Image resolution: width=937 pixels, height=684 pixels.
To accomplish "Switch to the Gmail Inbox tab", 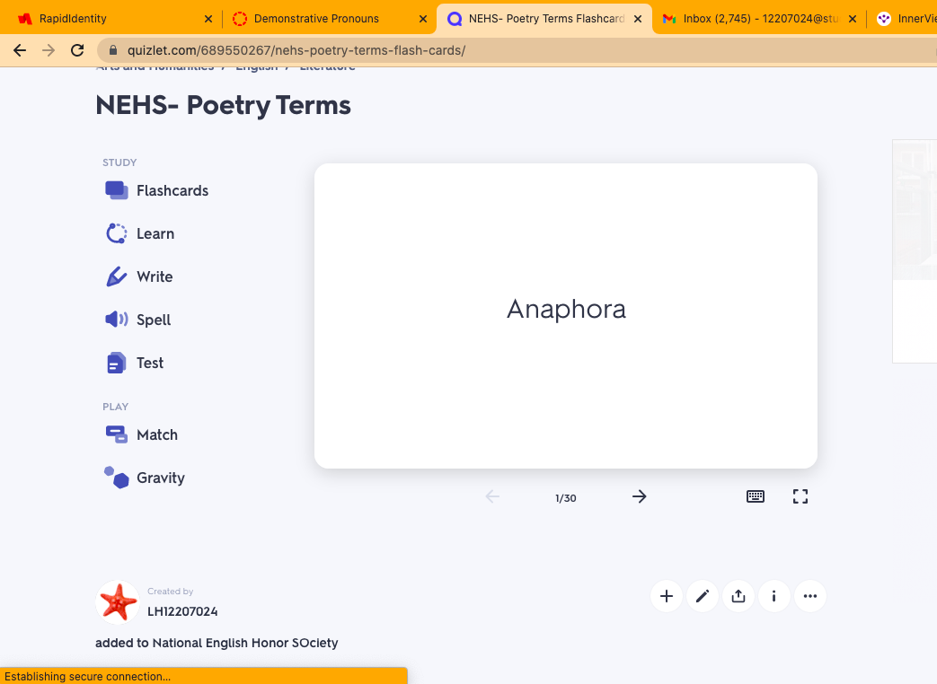I will (x=741, y=19).
